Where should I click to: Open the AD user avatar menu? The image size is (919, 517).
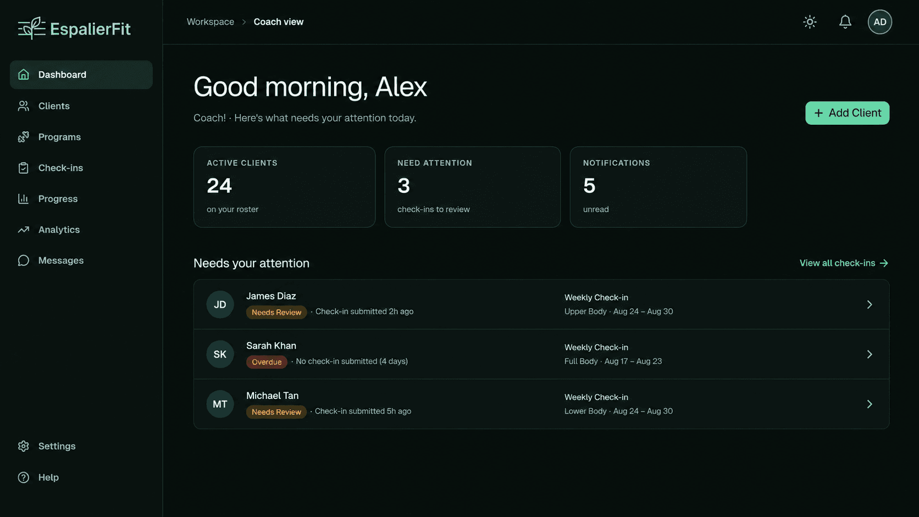click(879, 22)
